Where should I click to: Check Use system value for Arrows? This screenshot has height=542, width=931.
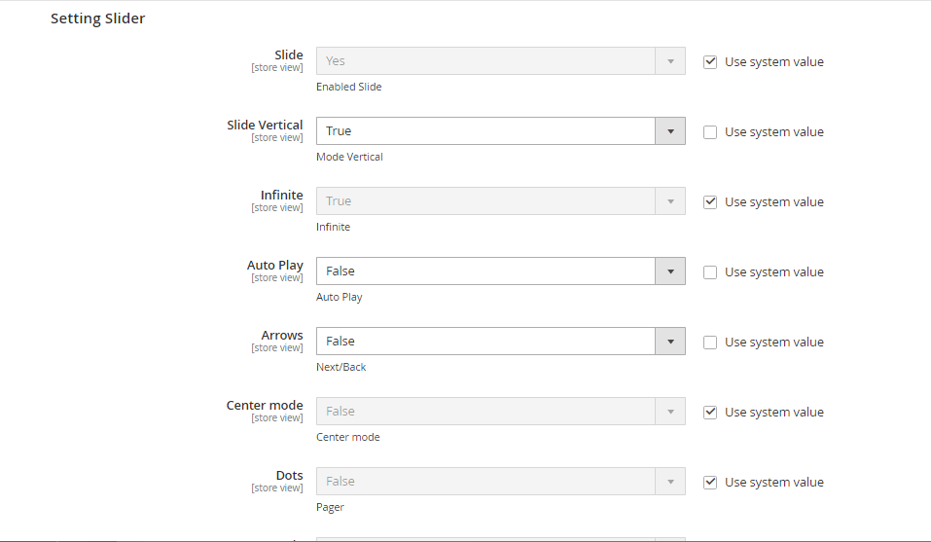coord(710,343)
